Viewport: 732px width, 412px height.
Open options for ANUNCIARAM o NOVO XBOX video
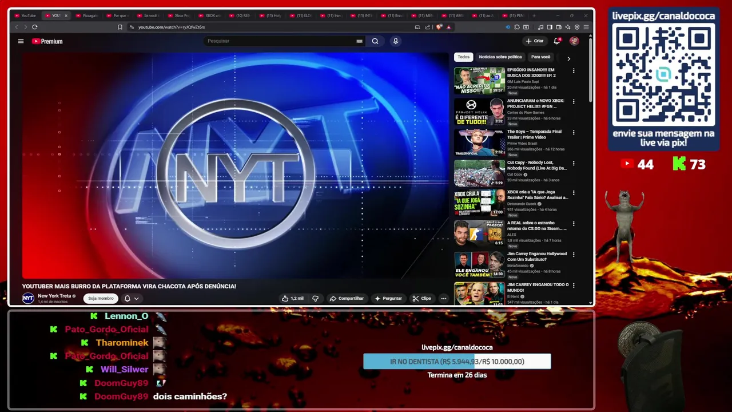coord(574,102)
